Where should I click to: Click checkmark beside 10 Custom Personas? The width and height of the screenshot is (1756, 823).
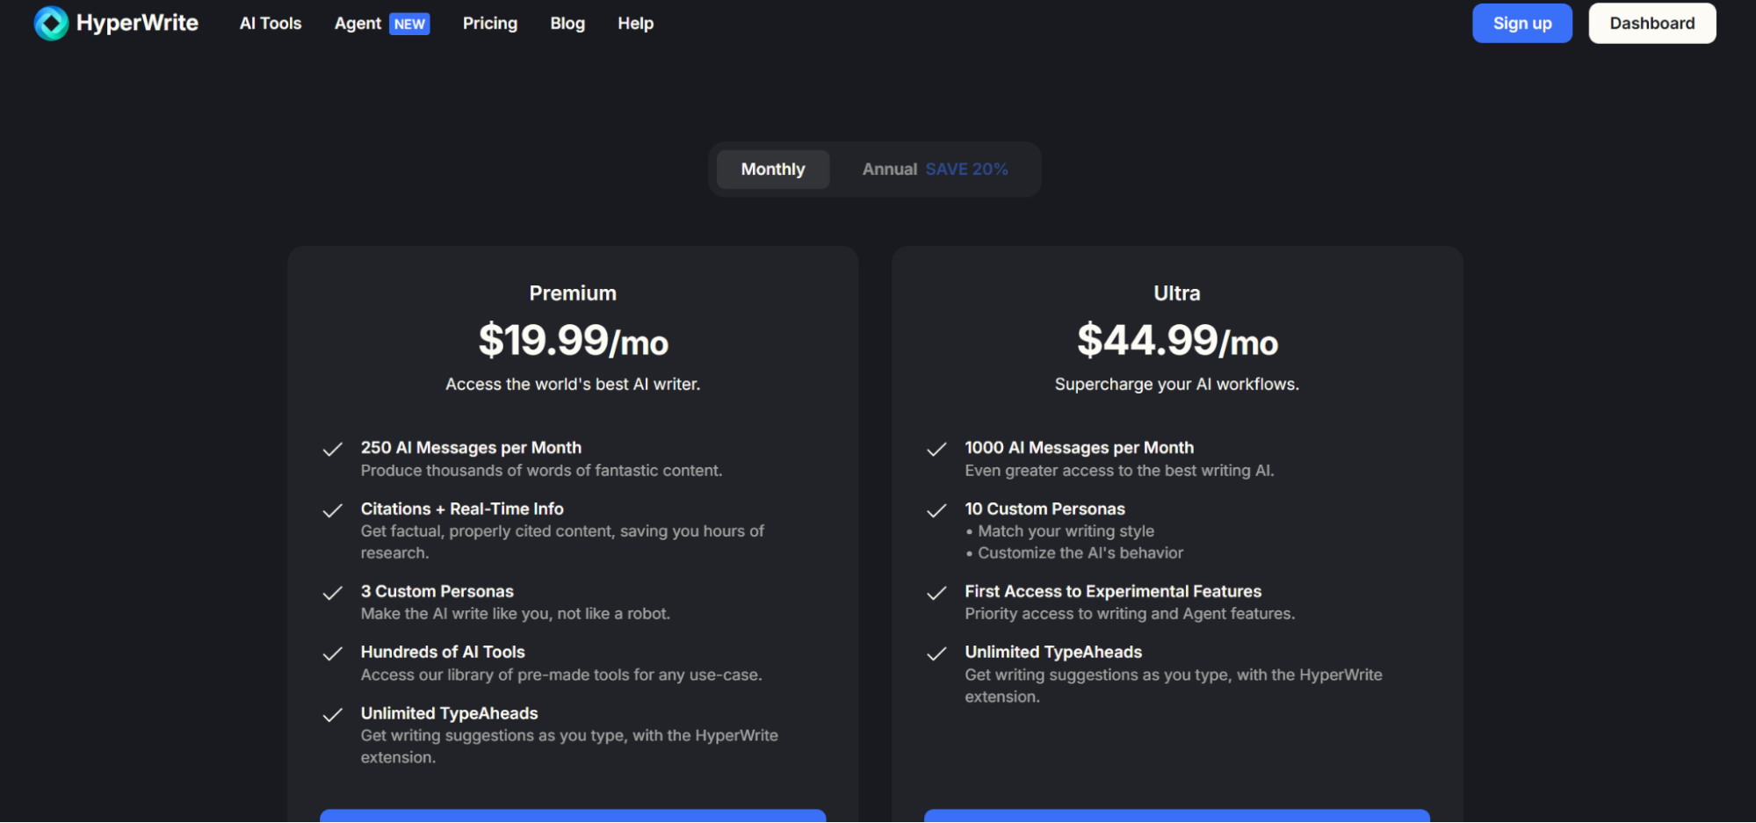click(x=936, y=511)
